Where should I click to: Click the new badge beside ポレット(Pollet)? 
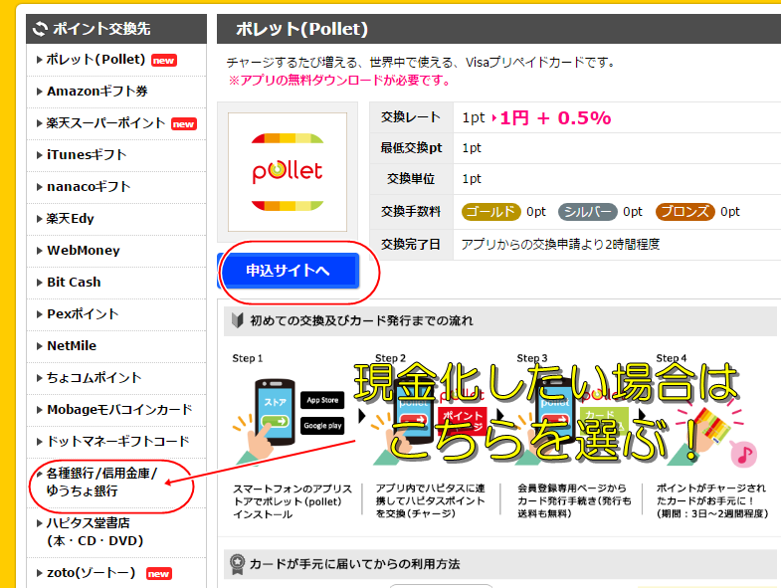point(164,61)
